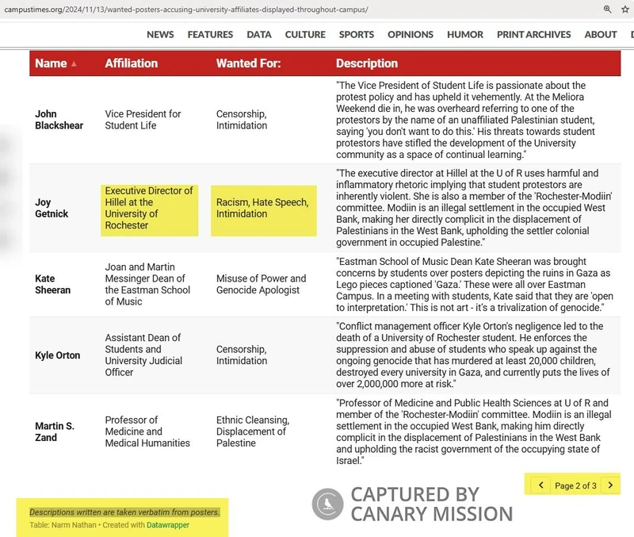
Task: Click John Blackshear's 'Censorship, Intimidation' cell
Action: (242, 120)
